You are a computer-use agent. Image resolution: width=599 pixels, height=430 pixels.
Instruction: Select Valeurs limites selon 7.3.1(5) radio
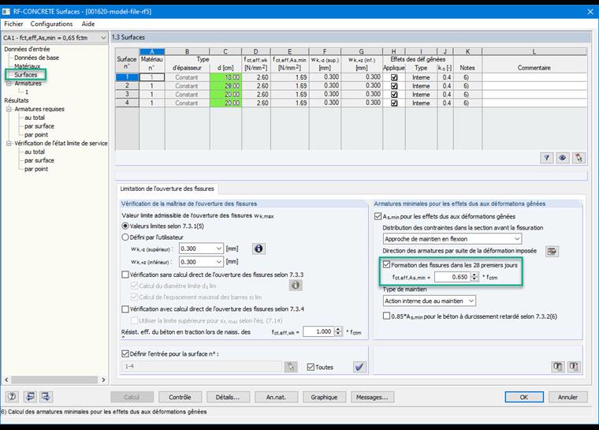coord(125,226)
